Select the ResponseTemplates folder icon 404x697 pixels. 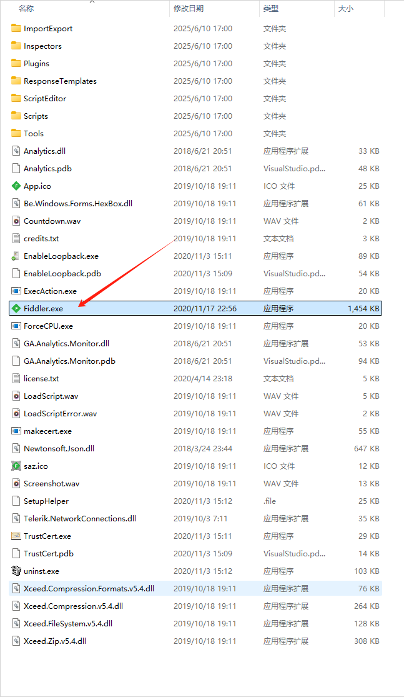[x=16, y=81]
